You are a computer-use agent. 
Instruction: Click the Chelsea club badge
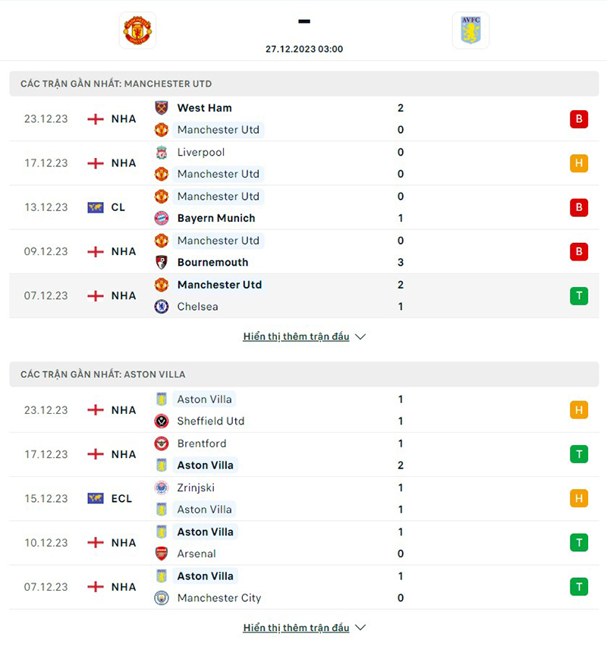[161, 307]
